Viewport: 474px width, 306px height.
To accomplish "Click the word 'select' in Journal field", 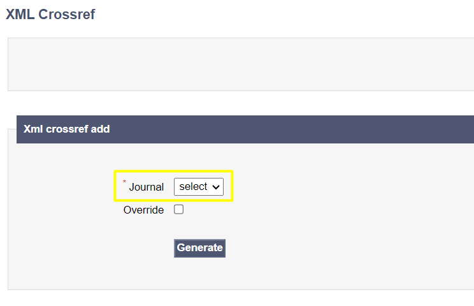I will coord(193,187).
